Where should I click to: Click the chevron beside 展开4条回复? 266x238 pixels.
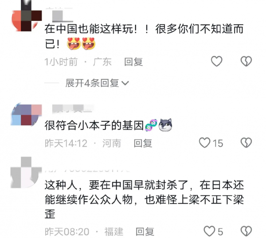click(x=125, y=83)
